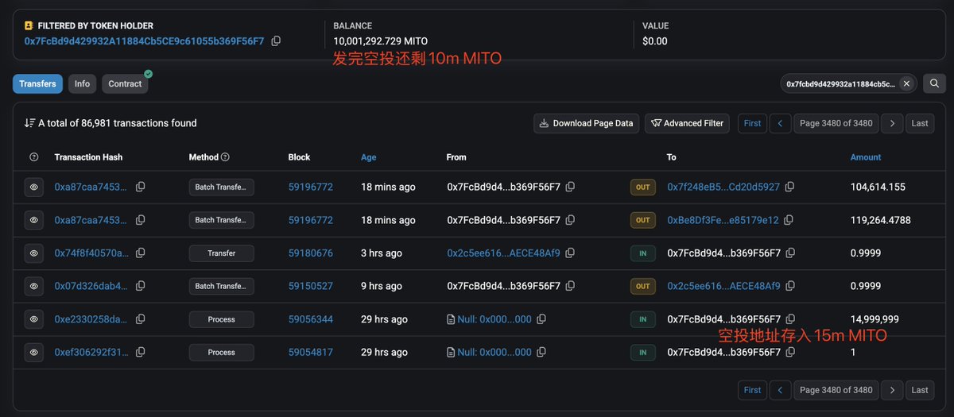The image size is (954, 417).
Task: Click next-page chevron below the table
Action: click(892, 390)
